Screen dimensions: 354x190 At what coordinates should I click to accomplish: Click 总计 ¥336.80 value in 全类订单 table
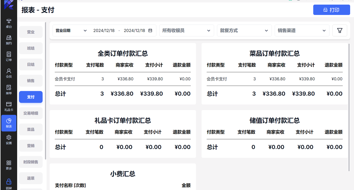coord(122,94)
